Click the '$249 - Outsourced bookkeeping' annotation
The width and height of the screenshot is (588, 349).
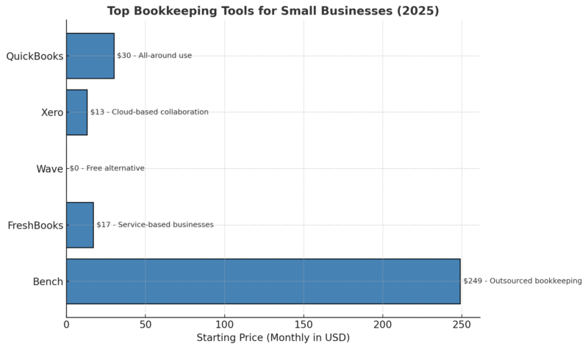click(x=523, y=281)
